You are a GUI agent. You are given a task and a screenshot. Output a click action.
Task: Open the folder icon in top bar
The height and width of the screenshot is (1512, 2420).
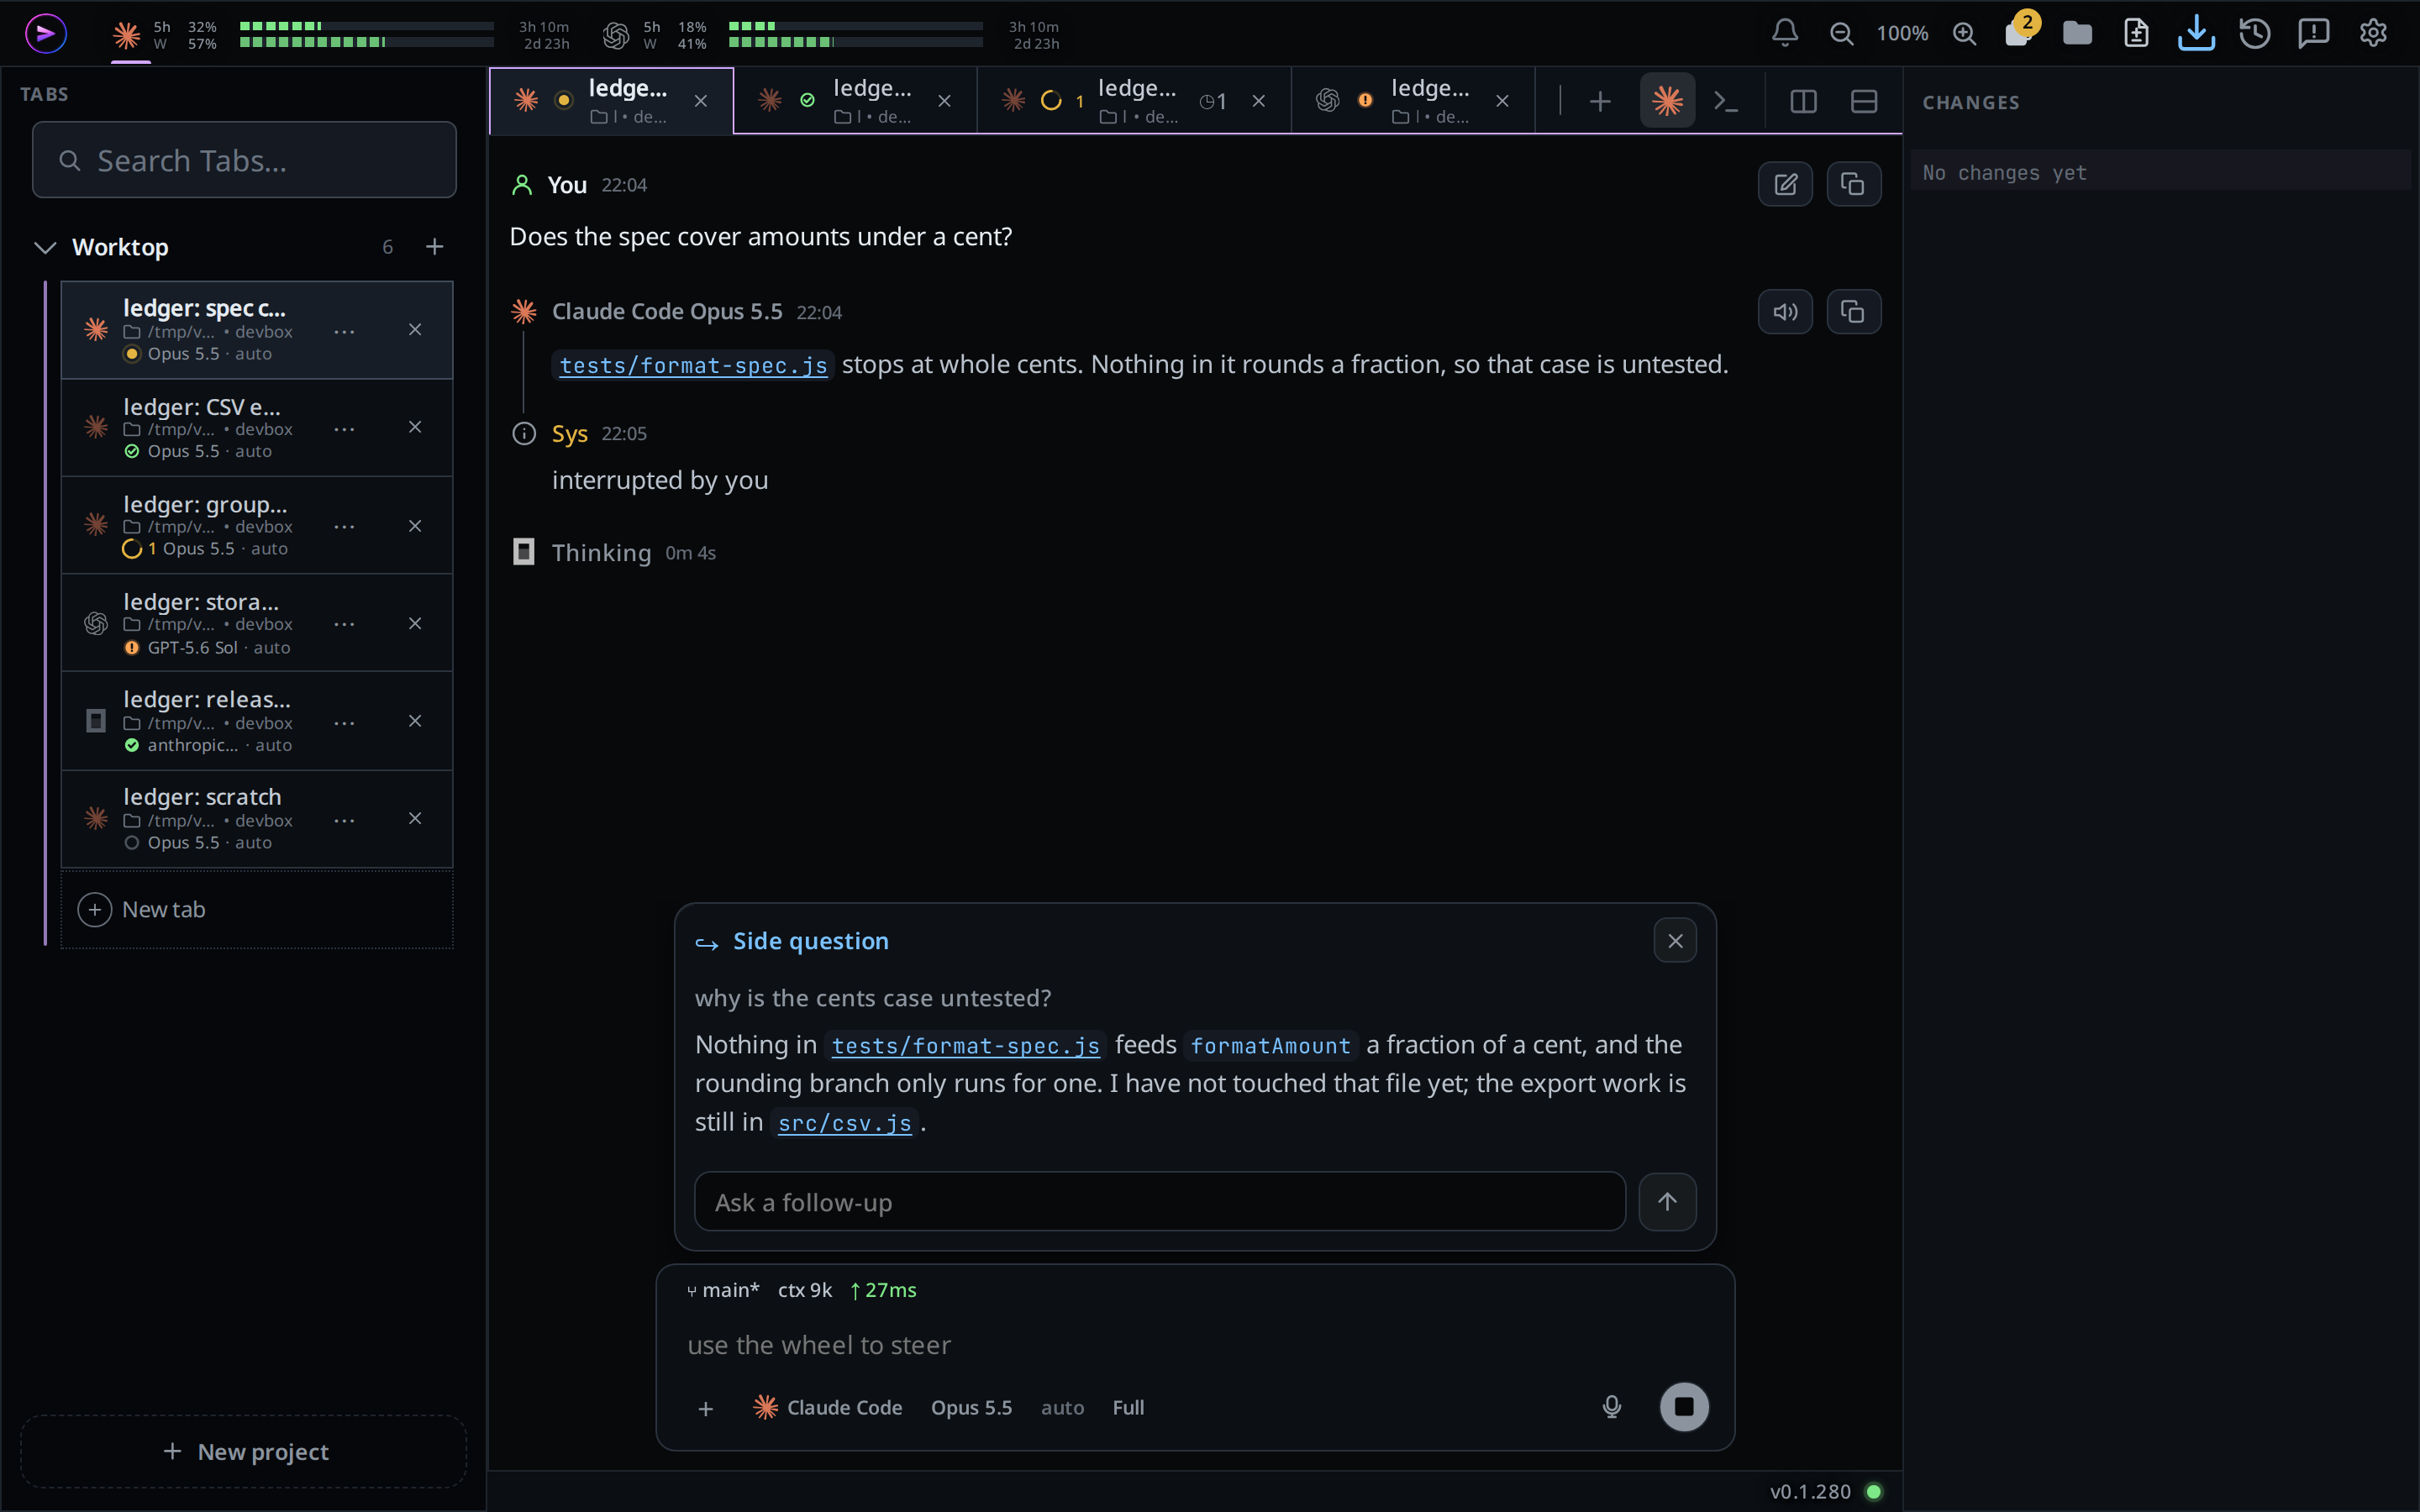(x=2077, y=33)
